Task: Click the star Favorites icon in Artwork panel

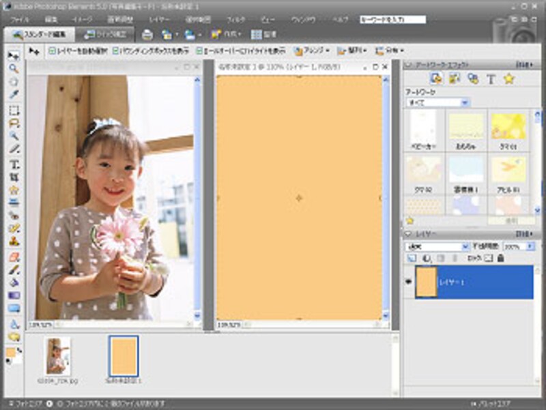Action: (508, 79)
